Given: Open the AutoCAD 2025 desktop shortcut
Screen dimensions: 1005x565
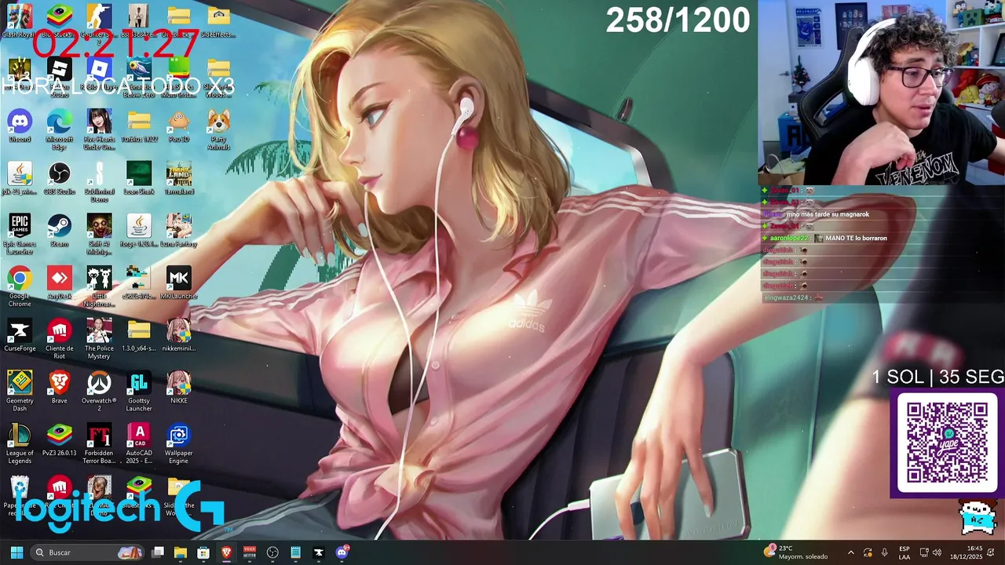Looking at the screenshot, I should coord(139,443).
